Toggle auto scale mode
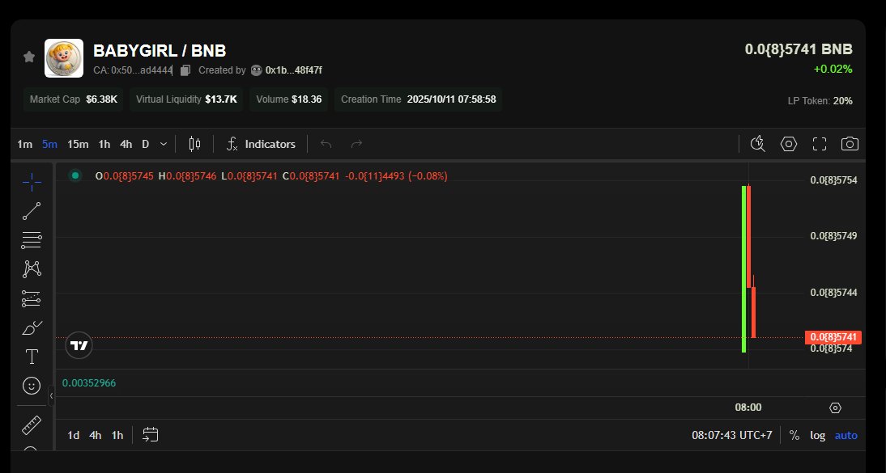 coord(846,435)
